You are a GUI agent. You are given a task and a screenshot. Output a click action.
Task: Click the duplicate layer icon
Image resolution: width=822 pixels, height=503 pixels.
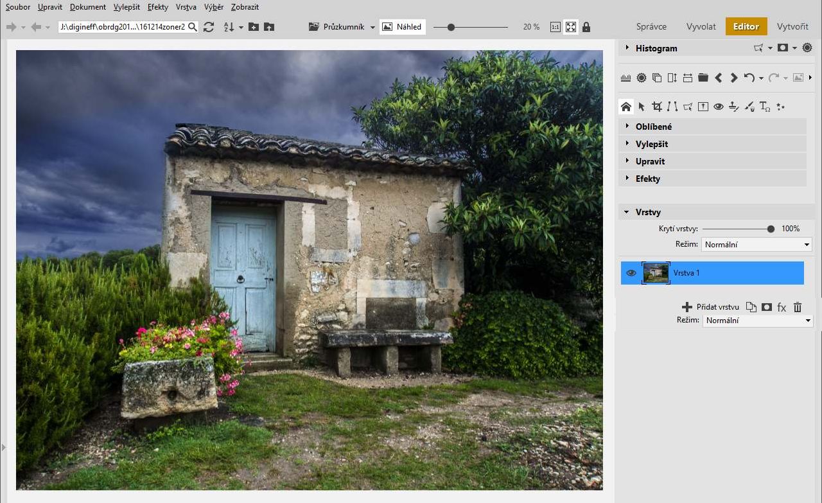click(751, 307)
